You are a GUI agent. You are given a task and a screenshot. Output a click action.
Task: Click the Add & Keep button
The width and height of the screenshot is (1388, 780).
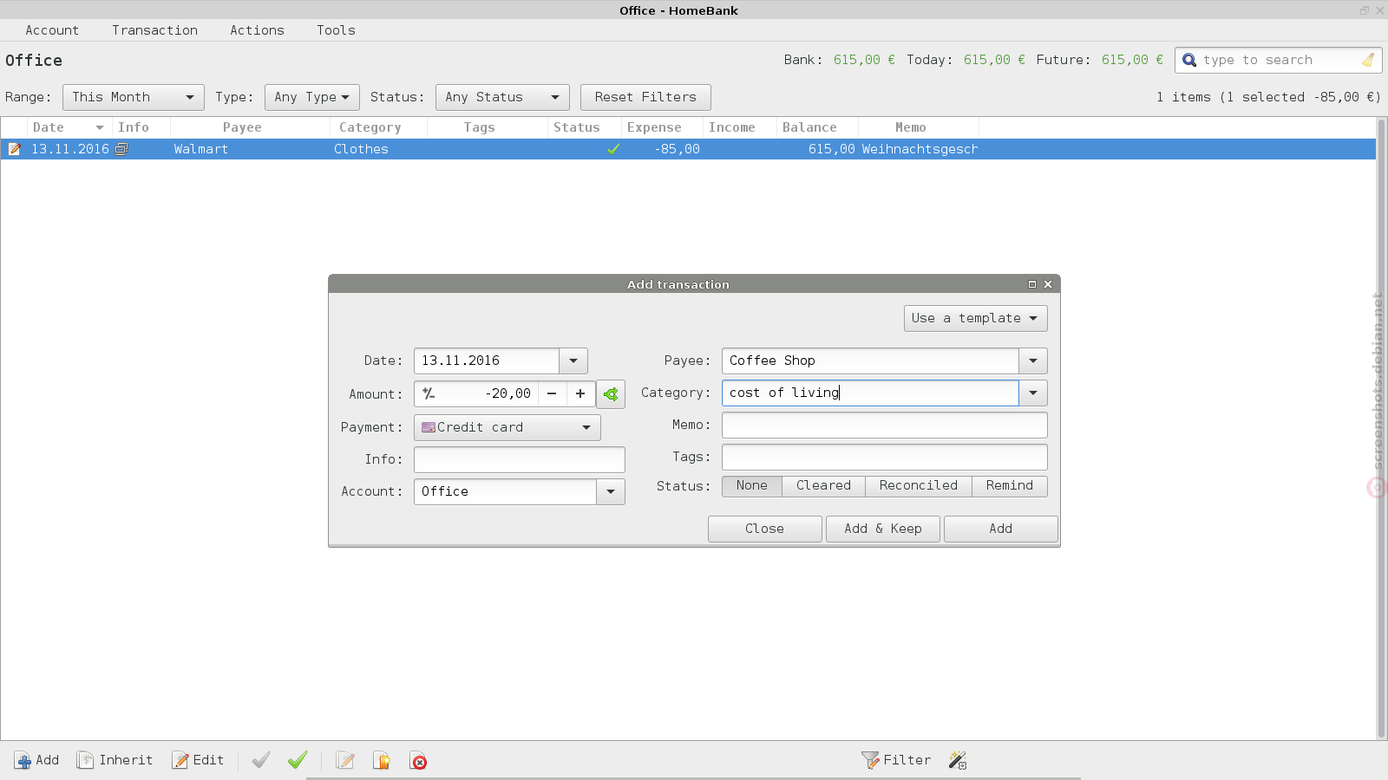[x=882, y=529]
